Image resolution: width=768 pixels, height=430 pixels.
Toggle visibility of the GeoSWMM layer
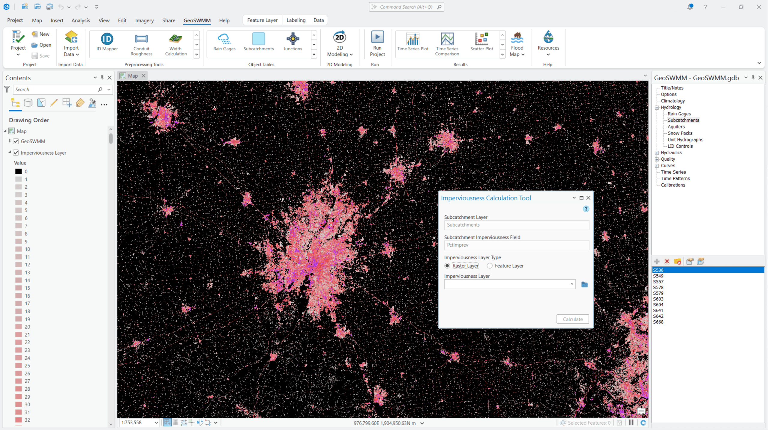(x=16, y=141)
